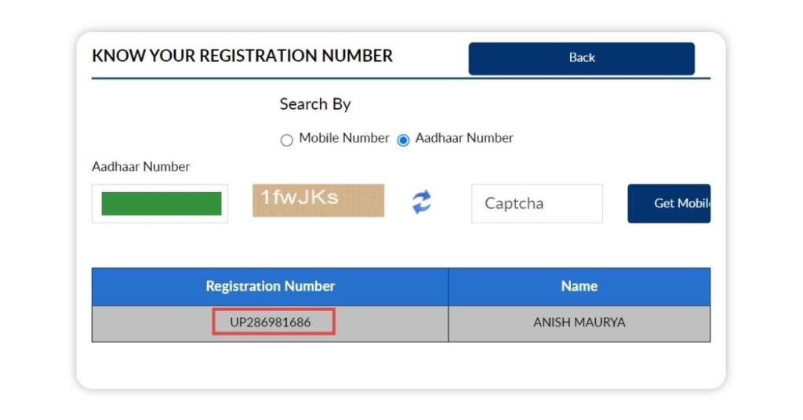Click the green masked block in Aadhaar field
803x420 pixels.
pos(162,204)
